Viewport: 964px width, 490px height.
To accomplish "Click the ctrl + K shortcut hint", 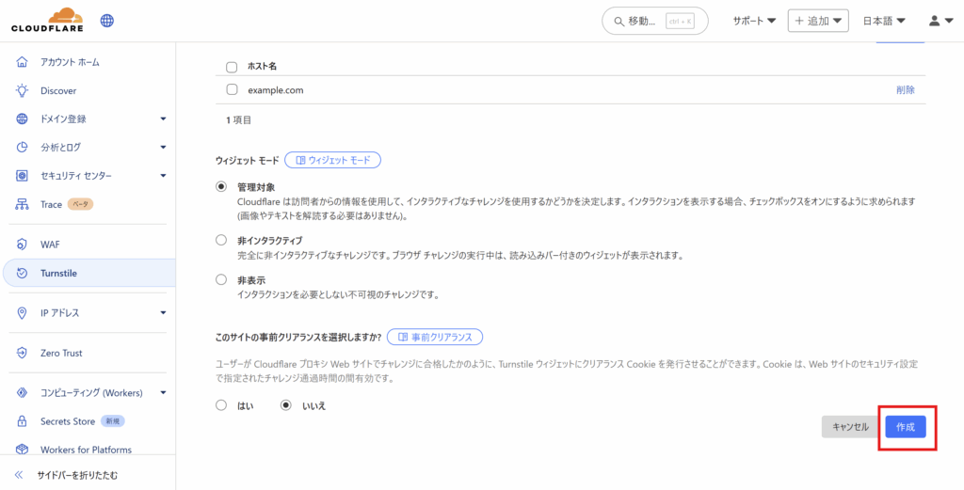I will click(x=680, y=22).
